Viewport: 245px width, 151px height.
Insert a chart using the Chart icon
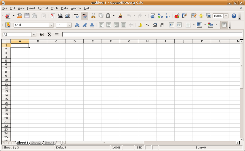[x=176, y=16]
